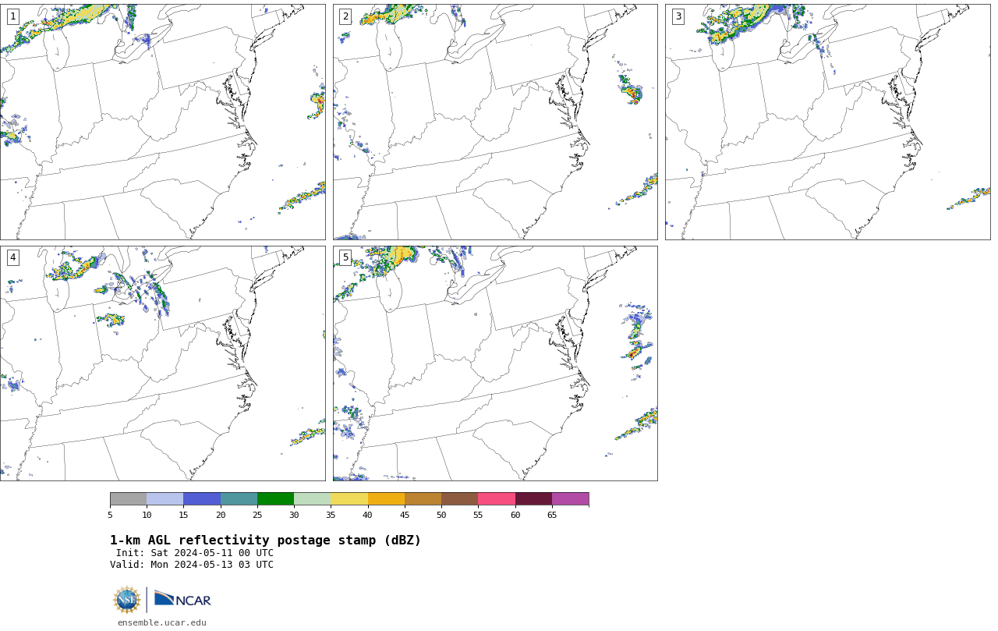Click the colorbar tick label 65

coord(552,515)
